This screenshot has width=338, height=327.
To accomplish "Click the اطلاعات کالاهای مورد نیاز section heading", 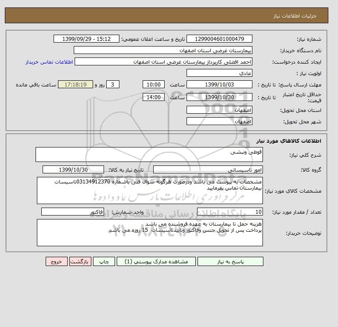I will [289, 141].
